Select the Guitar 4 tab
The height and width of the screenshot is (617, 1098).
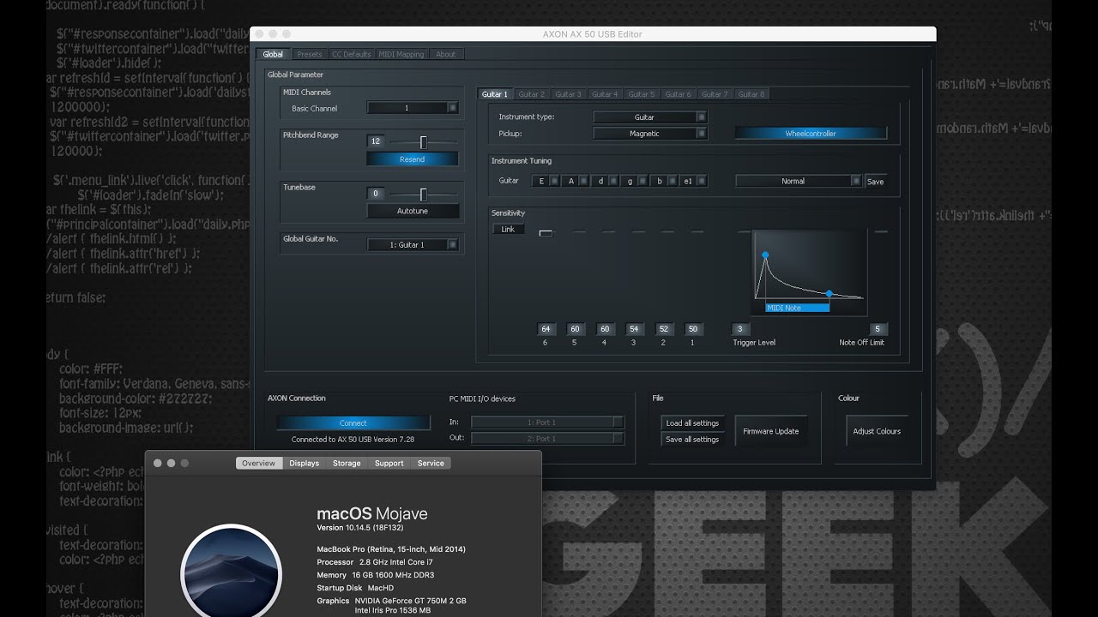point(605,94)
